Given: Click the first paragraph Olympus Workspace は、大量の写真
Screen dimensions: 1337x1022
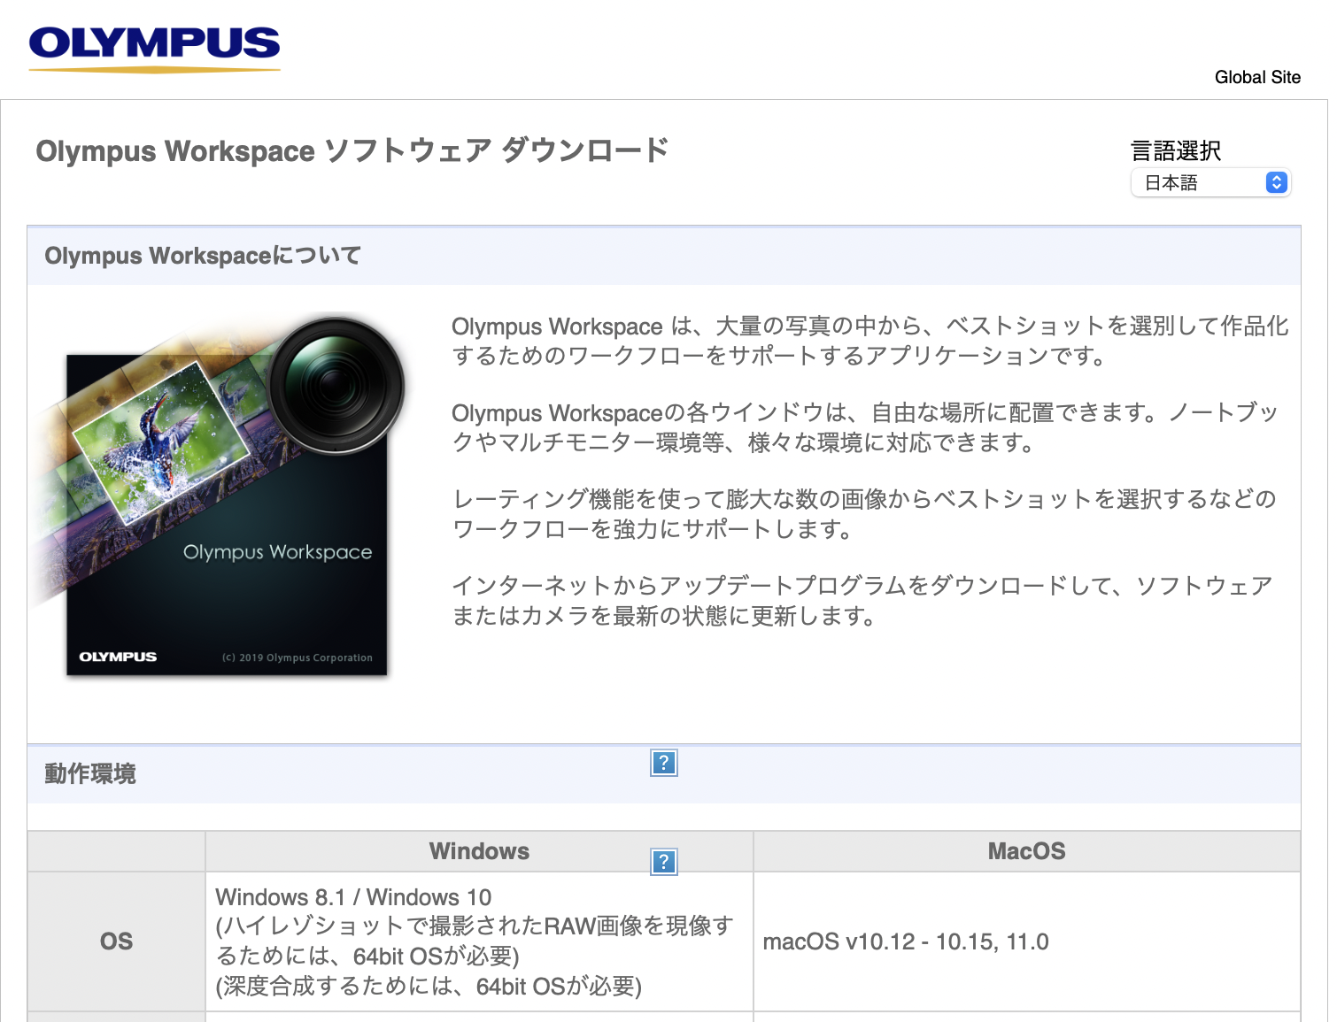Looking at the screenshot, I should [x=870, y=341].
